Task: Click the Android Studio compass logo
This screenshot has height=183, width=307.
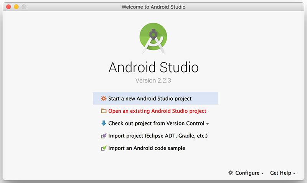Action: point(153,38)
